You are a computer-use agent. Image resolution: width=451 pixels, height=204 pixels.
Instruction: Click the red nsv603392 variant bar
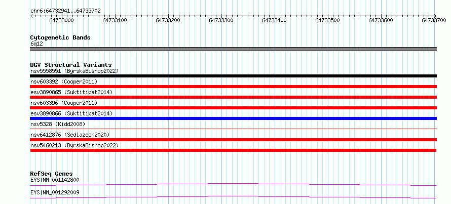(234, 87)
